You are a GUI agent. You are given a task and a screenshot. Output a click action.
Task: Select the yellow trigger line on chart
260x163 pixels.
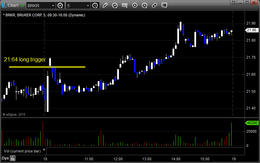tap(47, 67)
